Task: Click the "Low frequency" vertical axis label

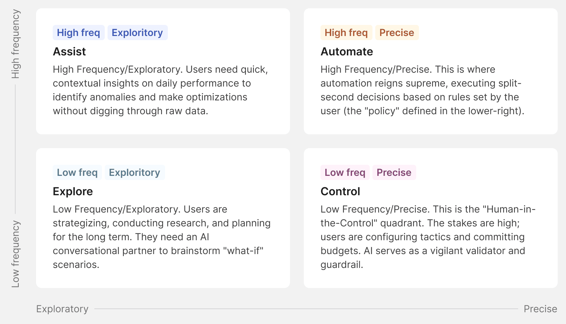Action: coord(16,254)
